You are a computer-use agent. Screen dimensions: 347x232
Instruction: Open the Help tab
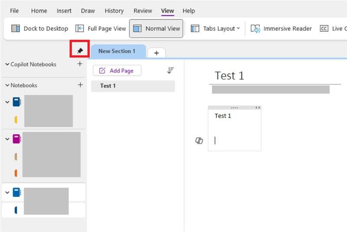[189, 10]
